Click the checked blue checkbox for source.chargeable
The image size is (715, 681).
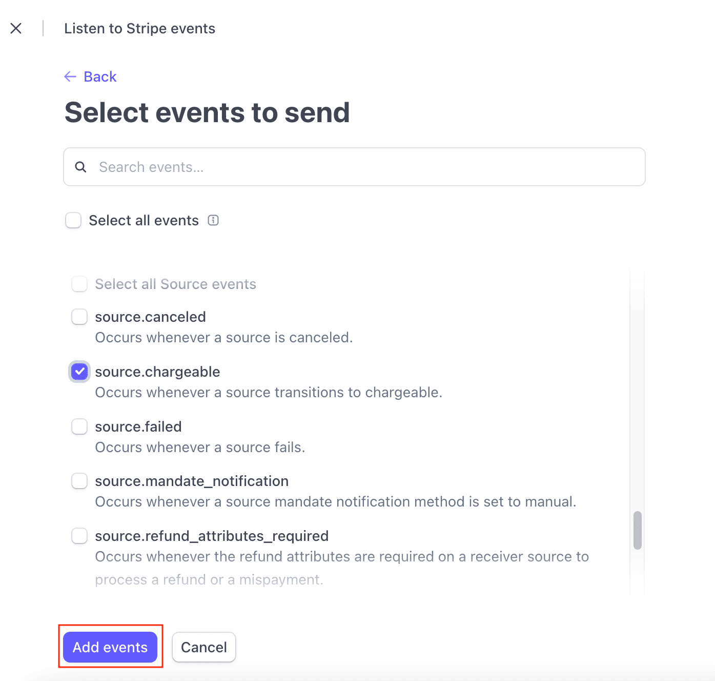pos(79,372)
